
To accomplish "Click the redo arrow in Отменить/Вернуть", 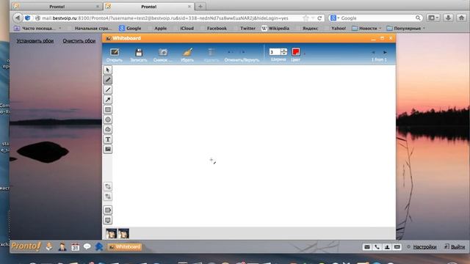I will (x=242, y=52).
